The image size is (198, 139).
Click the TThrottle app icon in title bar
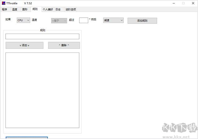point(3,3)
